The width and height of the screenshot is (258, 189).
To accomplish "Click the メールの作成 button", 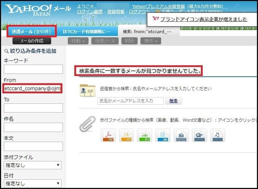I will [x=32, y=41].
